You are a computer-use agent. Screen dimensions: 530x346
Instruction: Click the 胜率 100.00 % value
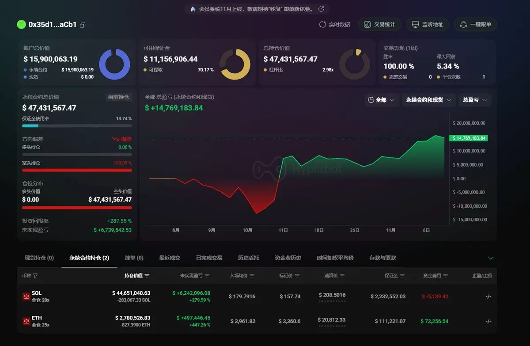coord(399,66)
